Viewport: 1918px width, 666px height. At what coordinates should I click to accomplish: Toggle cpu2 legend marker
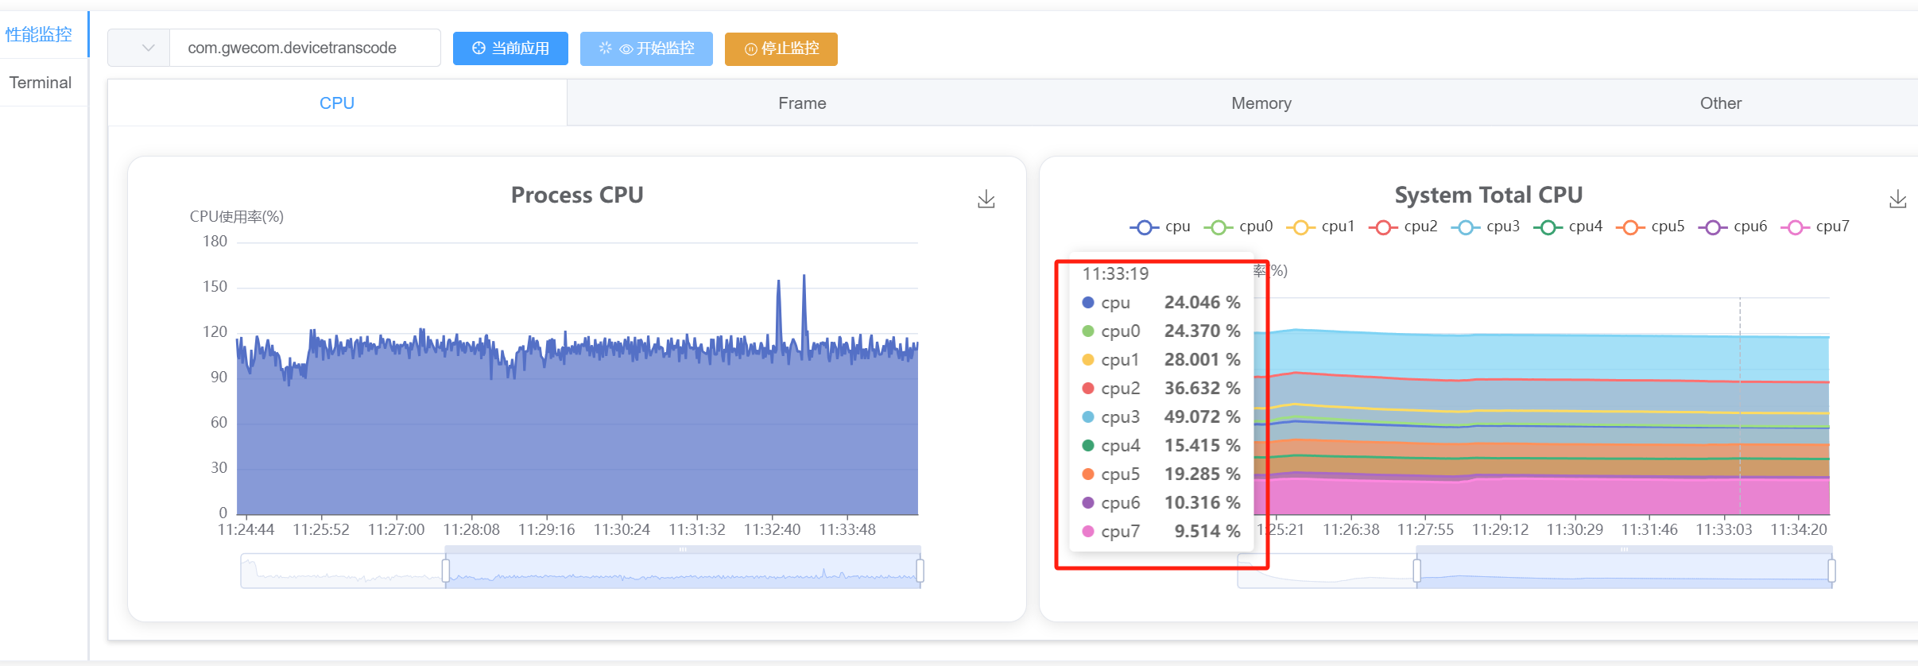point(1402,227)
